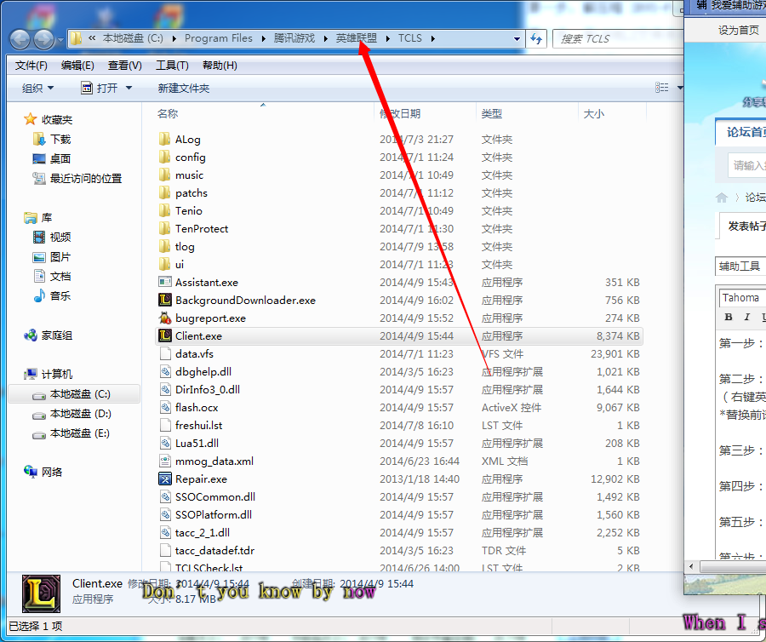The width and height of the screenshot is (766, 642).
Task: Open the 工具(T) menu
Action: click(x=172, y=66)
